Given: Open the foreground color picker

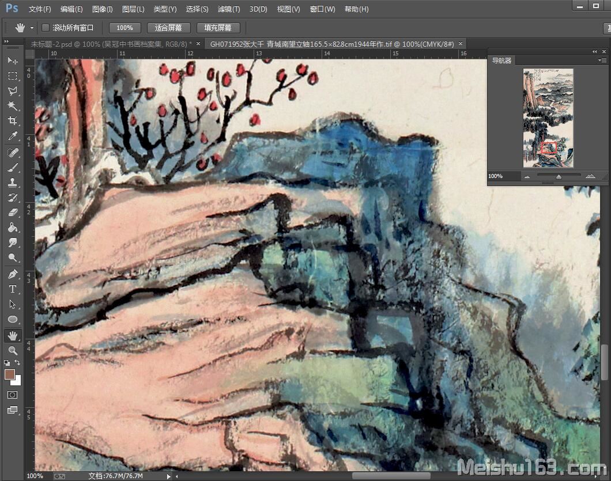Looking at the screenshot, I should (x=9, y=374).
